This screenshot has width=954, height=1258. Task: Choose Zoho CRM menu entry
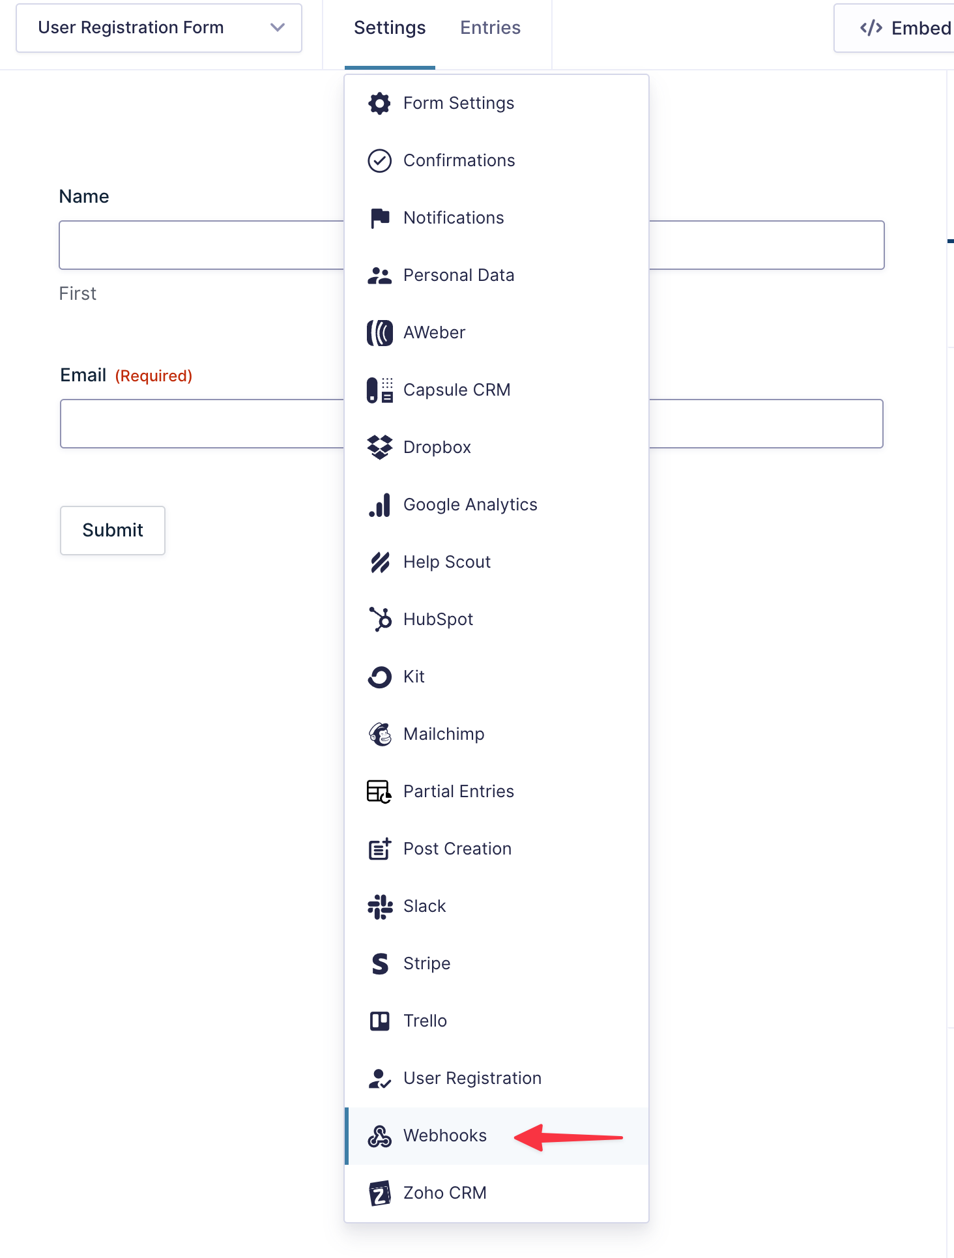[445, 1193]
